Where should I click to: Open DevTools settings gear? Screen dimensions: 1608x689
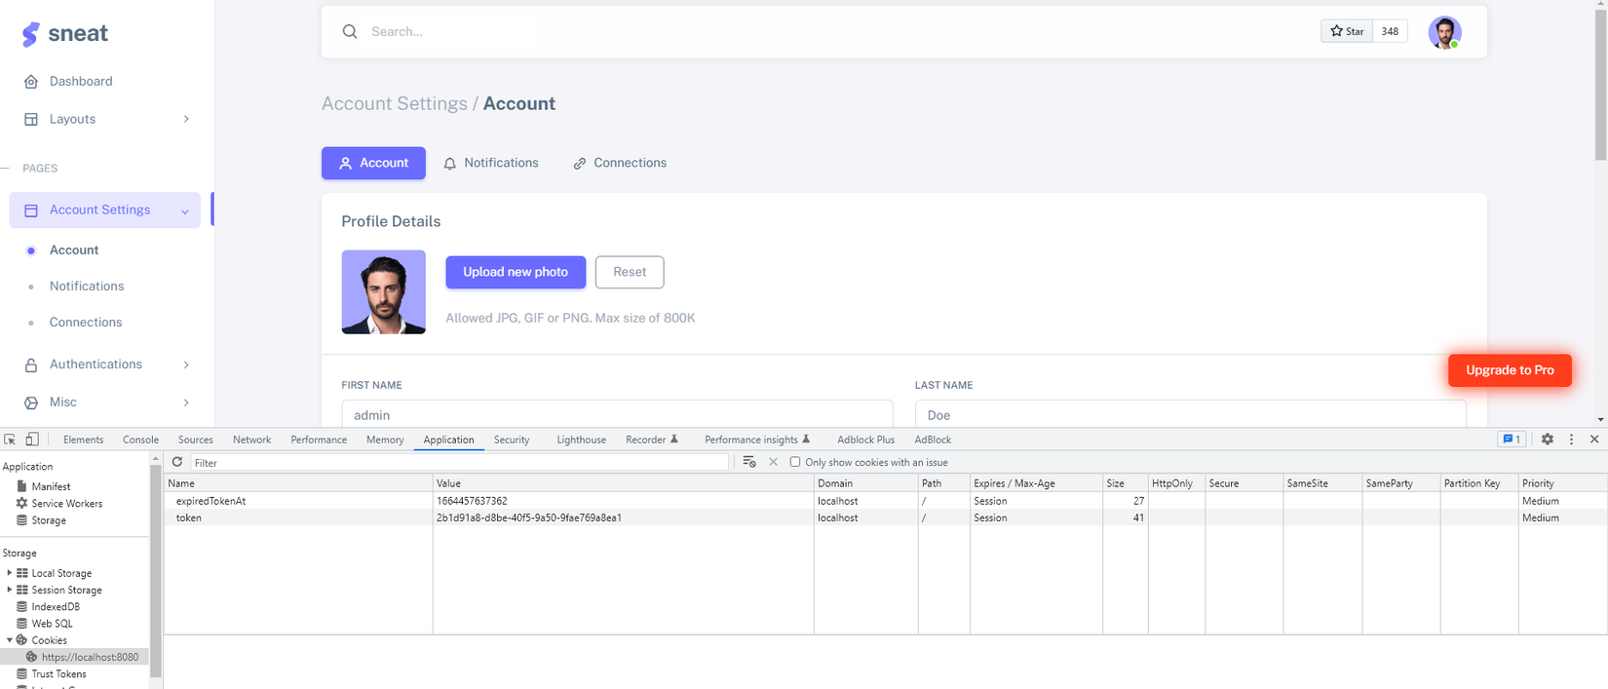point(1548,440)
